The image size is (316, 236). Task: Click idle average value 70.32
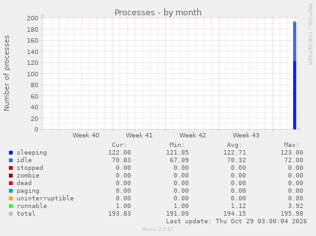[237, 160]
